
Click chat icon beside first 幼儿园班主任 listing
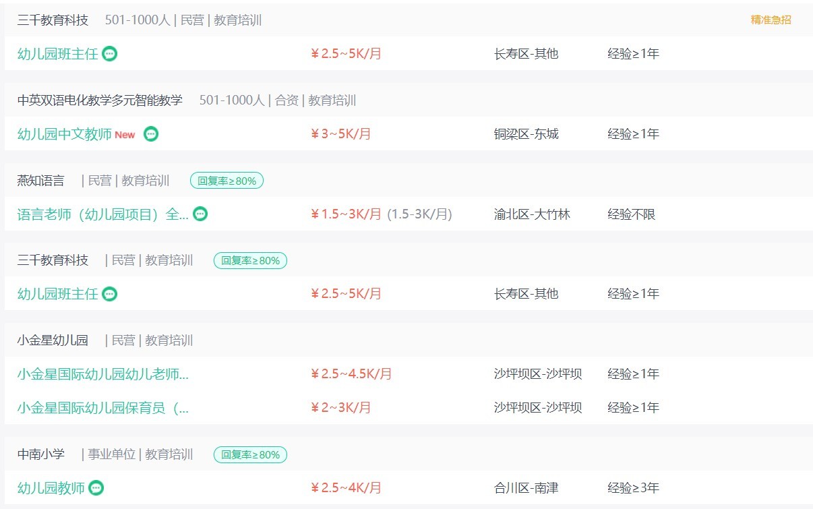coord(109,54)
